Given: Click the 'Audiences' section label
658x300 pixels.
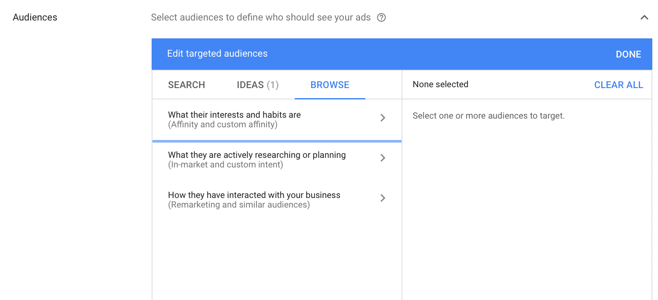Looking at the screenshot, I should (x=35, y=17).
